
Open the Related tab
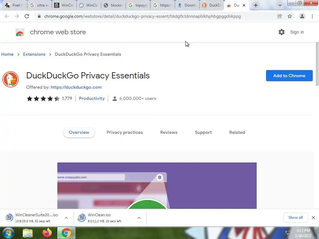[x=237, y=133]
